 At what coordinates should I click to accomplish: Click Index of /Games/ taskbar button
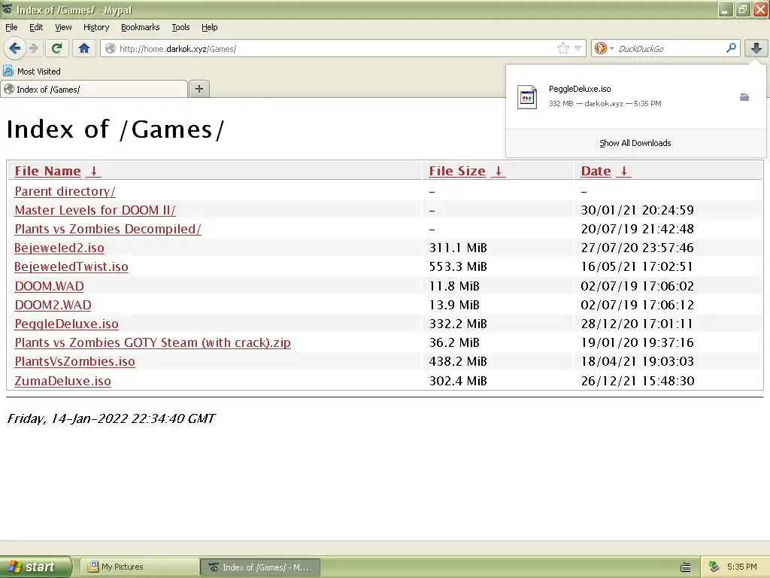coord(260,567)
